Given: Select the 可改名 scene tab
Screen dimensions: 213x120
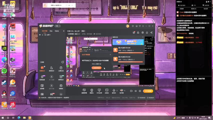Looking at the screenshot, I should tap(57, 31).
